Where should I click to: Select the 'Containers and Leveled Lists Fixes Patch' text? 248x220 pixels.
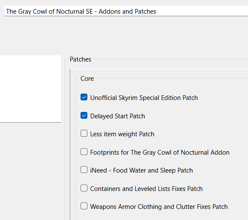click(x=146, y=189)
